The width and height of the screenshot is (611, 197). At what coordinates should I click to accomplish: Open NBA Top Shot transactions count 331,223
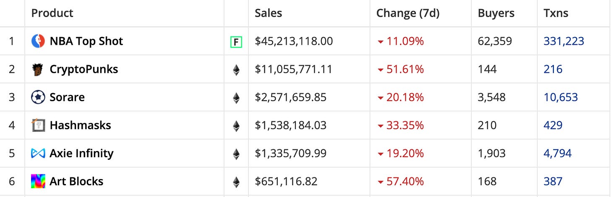click(564, 41)
